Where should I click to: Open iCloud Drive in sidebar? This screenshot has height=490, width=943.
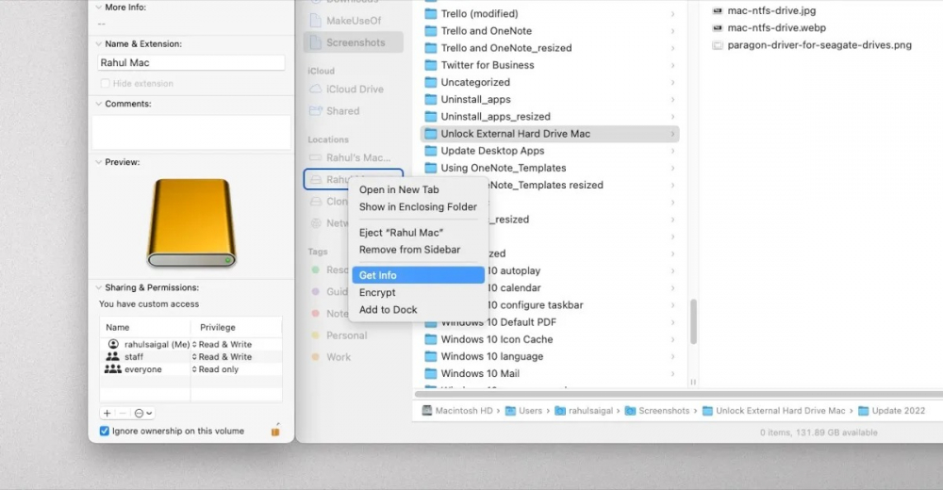pos(354,89)
